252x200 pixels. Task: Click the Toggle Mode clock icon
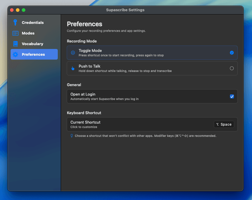pyautogui.click(x=73, y=53)
